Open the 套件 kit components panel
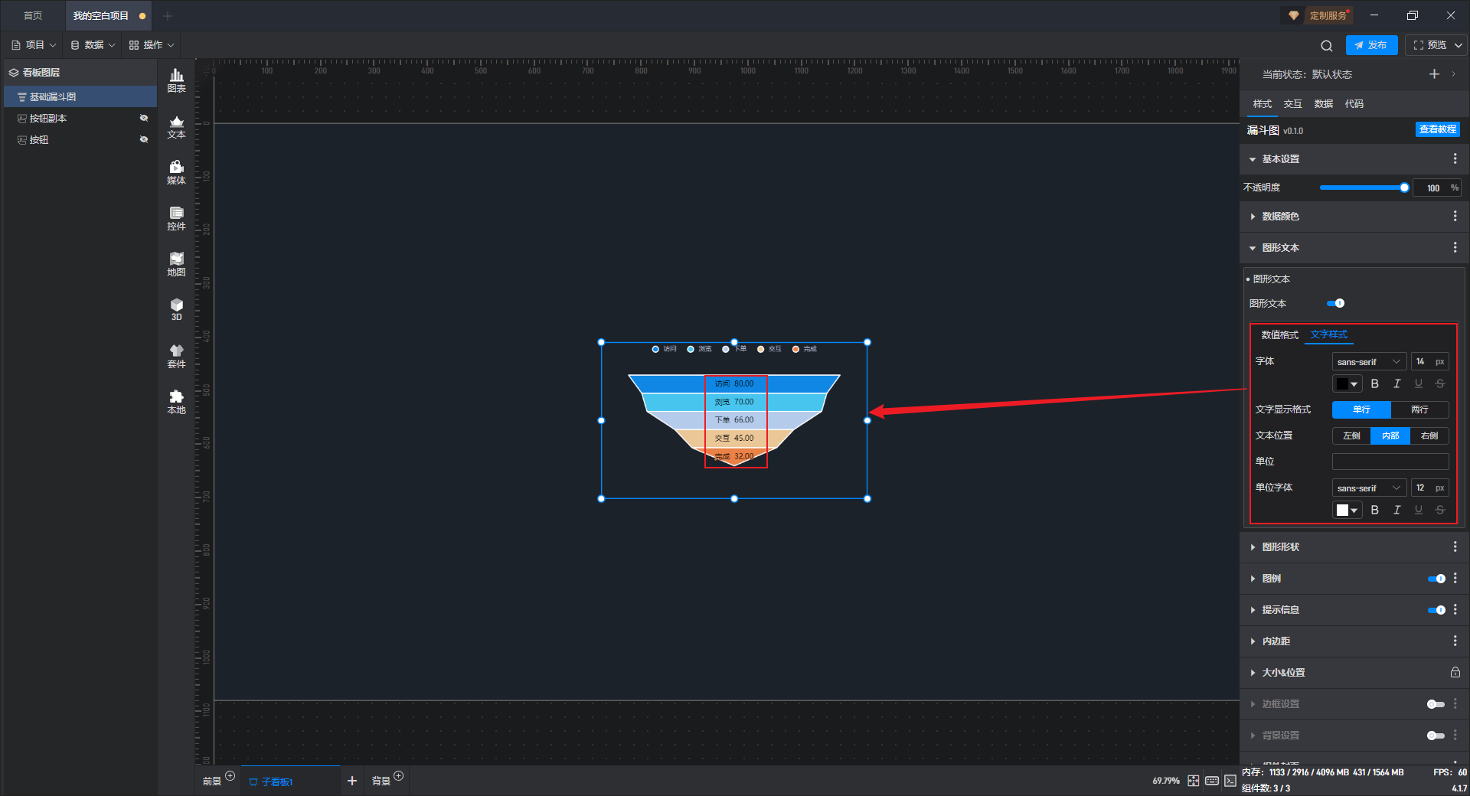Viewport: 1470px width, 796px height. 176,357
